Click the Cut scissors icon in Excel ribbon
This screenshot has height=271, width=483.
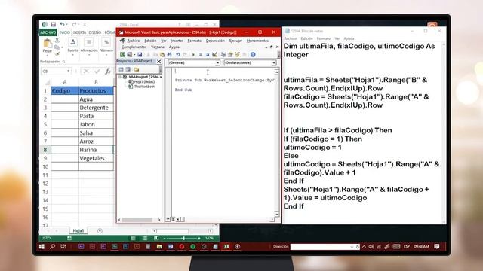57,40
